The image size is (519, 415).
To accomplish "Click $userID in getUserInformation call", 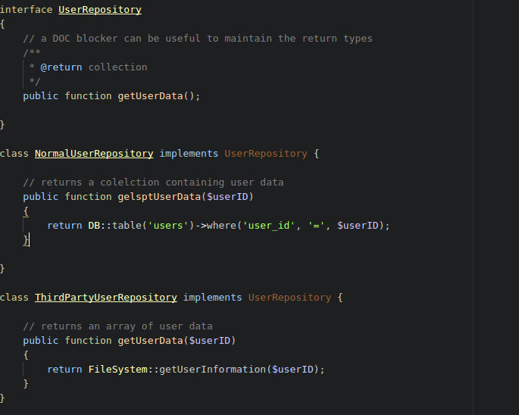I will 292,370.
